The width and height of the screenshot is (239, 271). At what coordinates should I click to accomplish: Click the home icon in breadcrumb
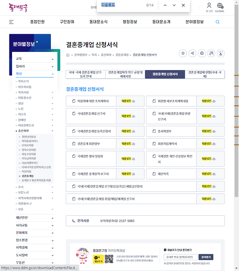68,55
